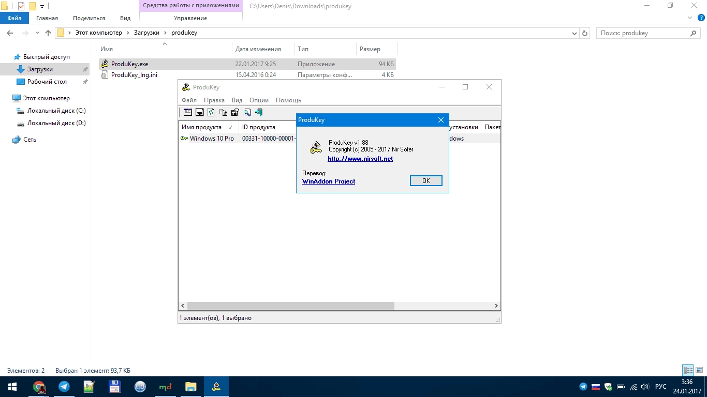Open ProduKey Помощь menu
This screenshot has width=707, height=397.
point(288,100)
